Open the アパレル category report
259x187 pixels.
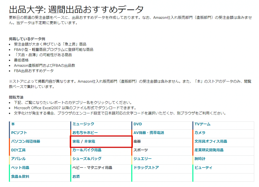pos(18,159)
